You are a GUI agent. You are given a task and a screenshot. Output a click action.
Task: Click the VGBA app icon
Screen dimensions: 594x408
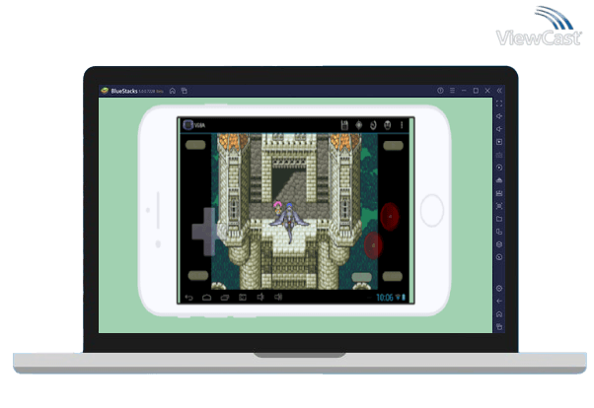[x=187, y=125]
